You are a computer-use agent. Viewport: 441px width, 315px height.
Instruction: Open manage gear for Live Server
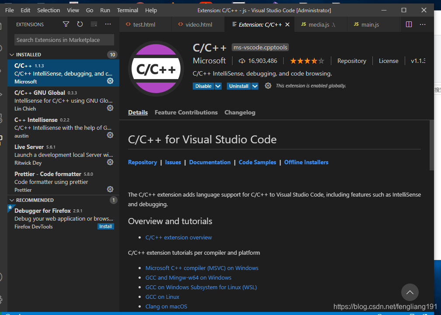(110, 162)
